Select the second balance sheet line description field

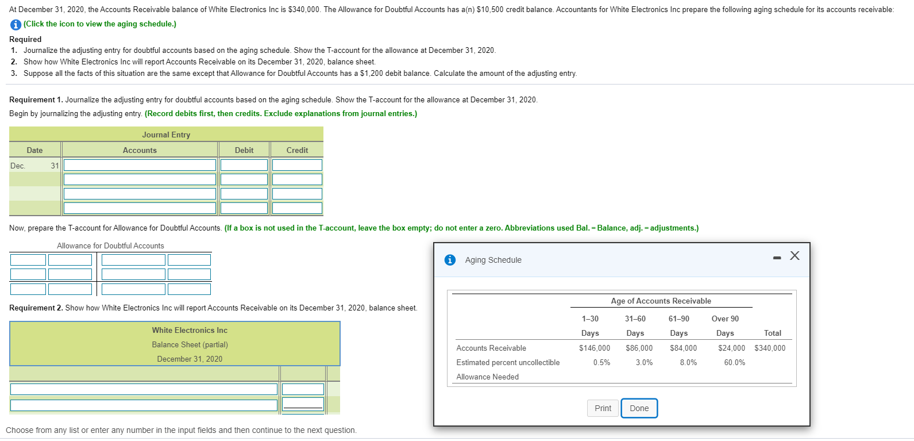click(x=144, y=405)
